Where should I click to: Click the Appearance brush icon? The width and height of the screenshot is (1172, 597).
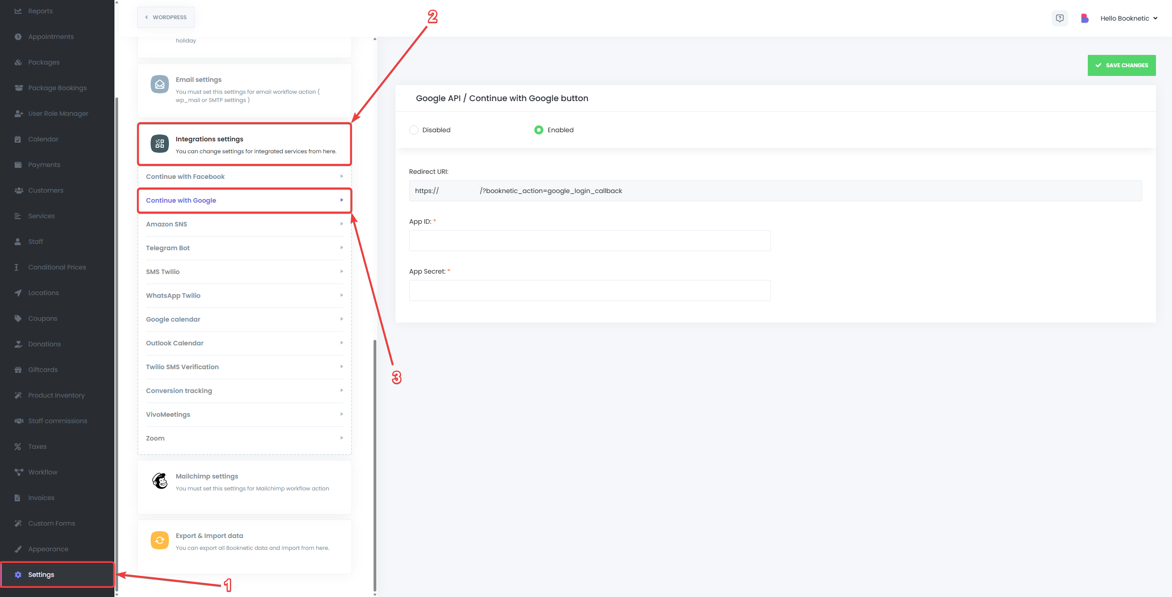[x=18, y=549]
